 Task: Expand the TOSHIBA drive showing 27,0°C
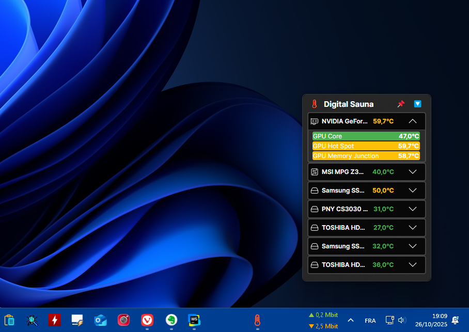[x=412, y=228]
